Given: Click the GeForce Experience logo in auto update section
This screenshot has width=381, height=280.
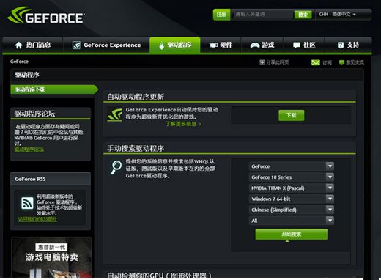Looking at the screenshot, I should click(x=115, y=115).
